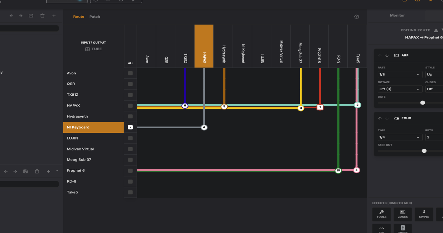
Task: Select NI Keyboard input row
Action: tap(93, 127)
